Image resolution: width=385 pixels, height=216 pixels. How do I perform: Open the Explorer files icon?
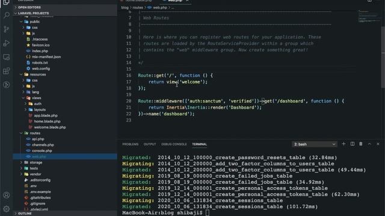[x=7, y=2]
